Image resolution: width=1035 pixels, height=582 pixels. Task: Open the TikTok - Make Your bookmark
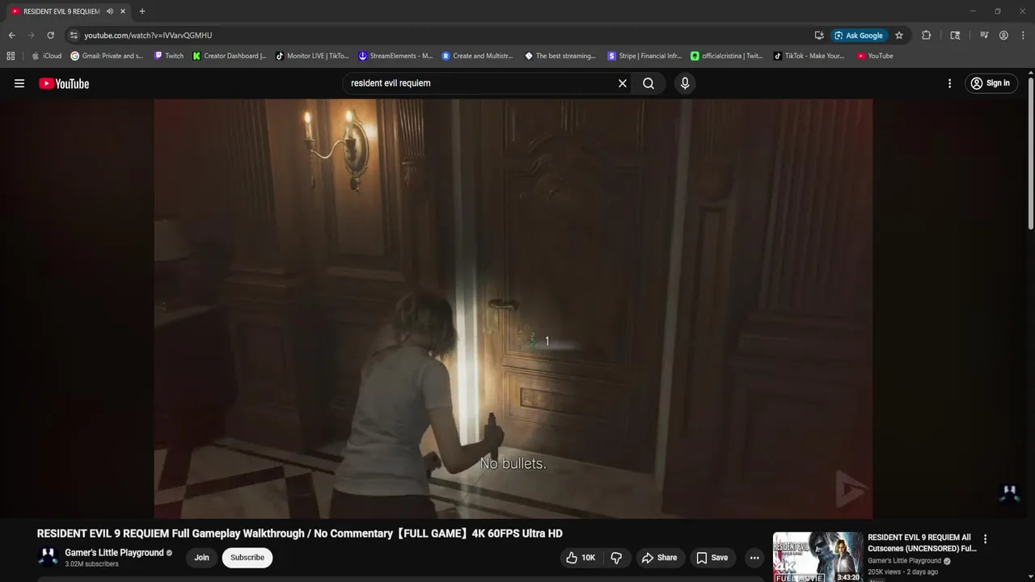tap(809, 56)
